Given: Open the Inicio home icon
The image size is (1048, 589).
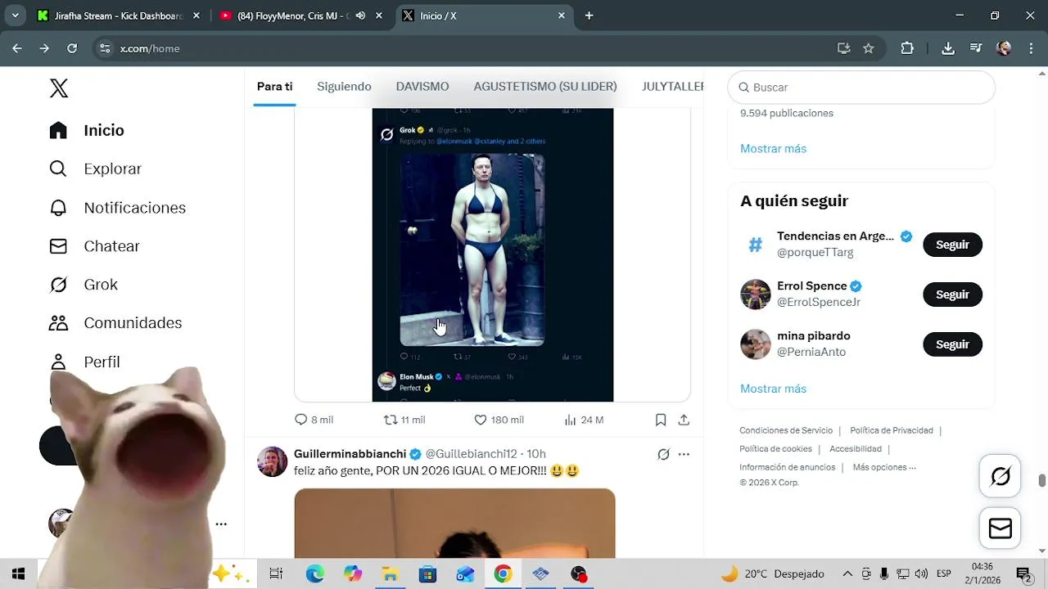Looking at the screenshot, I should (x=58, y=131).
